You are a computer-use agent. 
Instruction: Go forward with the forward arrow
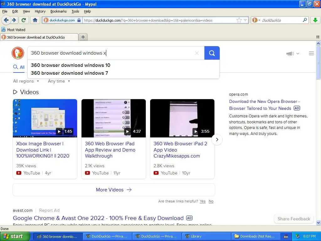coord(14,20)
